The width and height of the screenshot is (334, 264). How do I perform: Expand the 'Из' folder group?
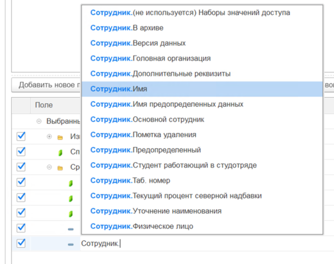click(49, 137)
